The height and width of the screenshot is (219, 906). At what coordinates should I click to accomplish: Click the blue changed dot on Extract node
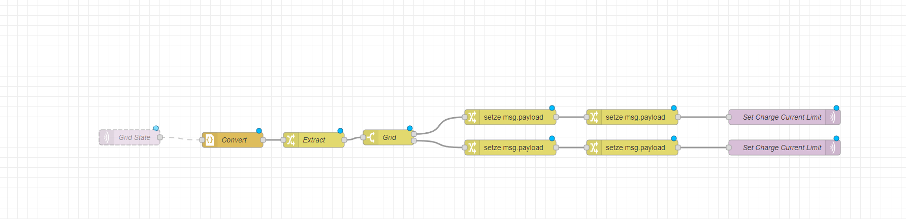340,131
